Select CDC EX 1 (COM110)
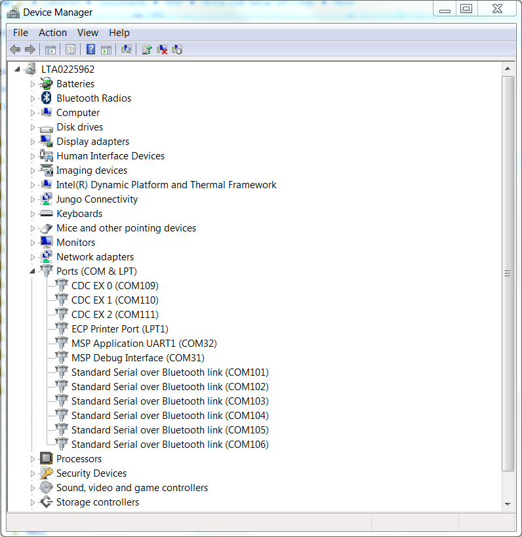Viewport: 522px width, 537px height. 115,300
